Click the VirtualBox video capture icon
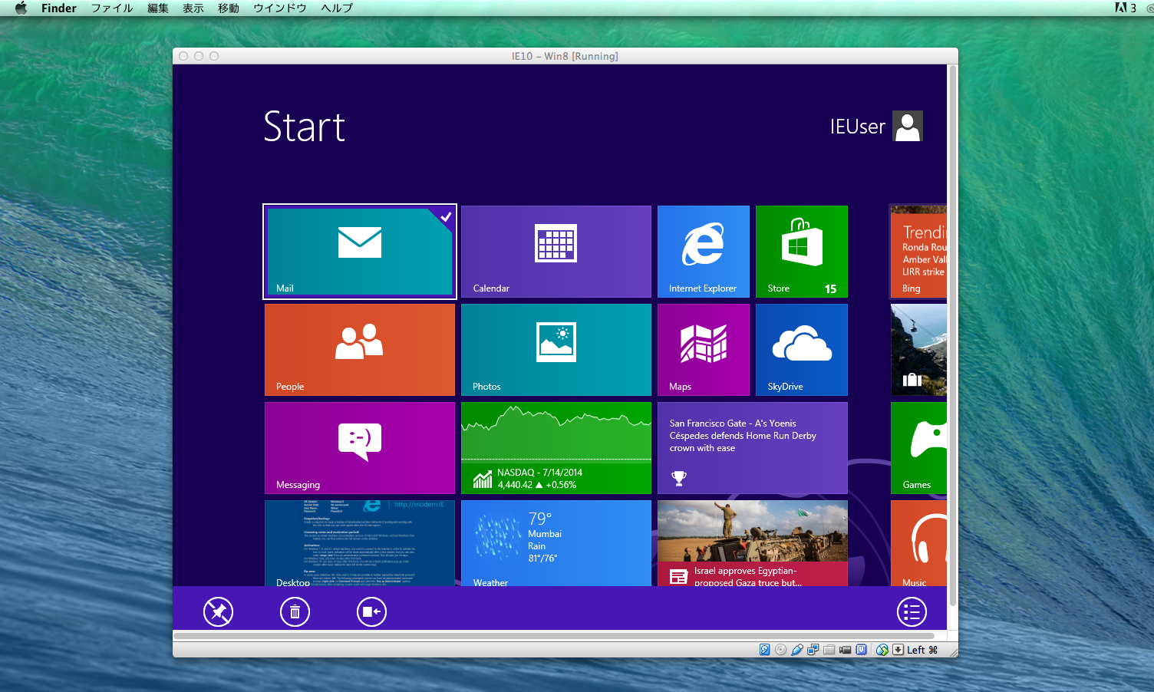1154x692 pixels. pos(846,650)
